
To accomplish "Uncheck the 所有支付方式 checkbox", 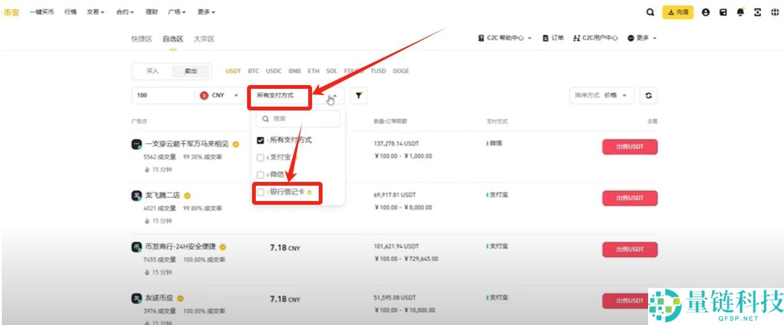I will (x=261, y=140).
